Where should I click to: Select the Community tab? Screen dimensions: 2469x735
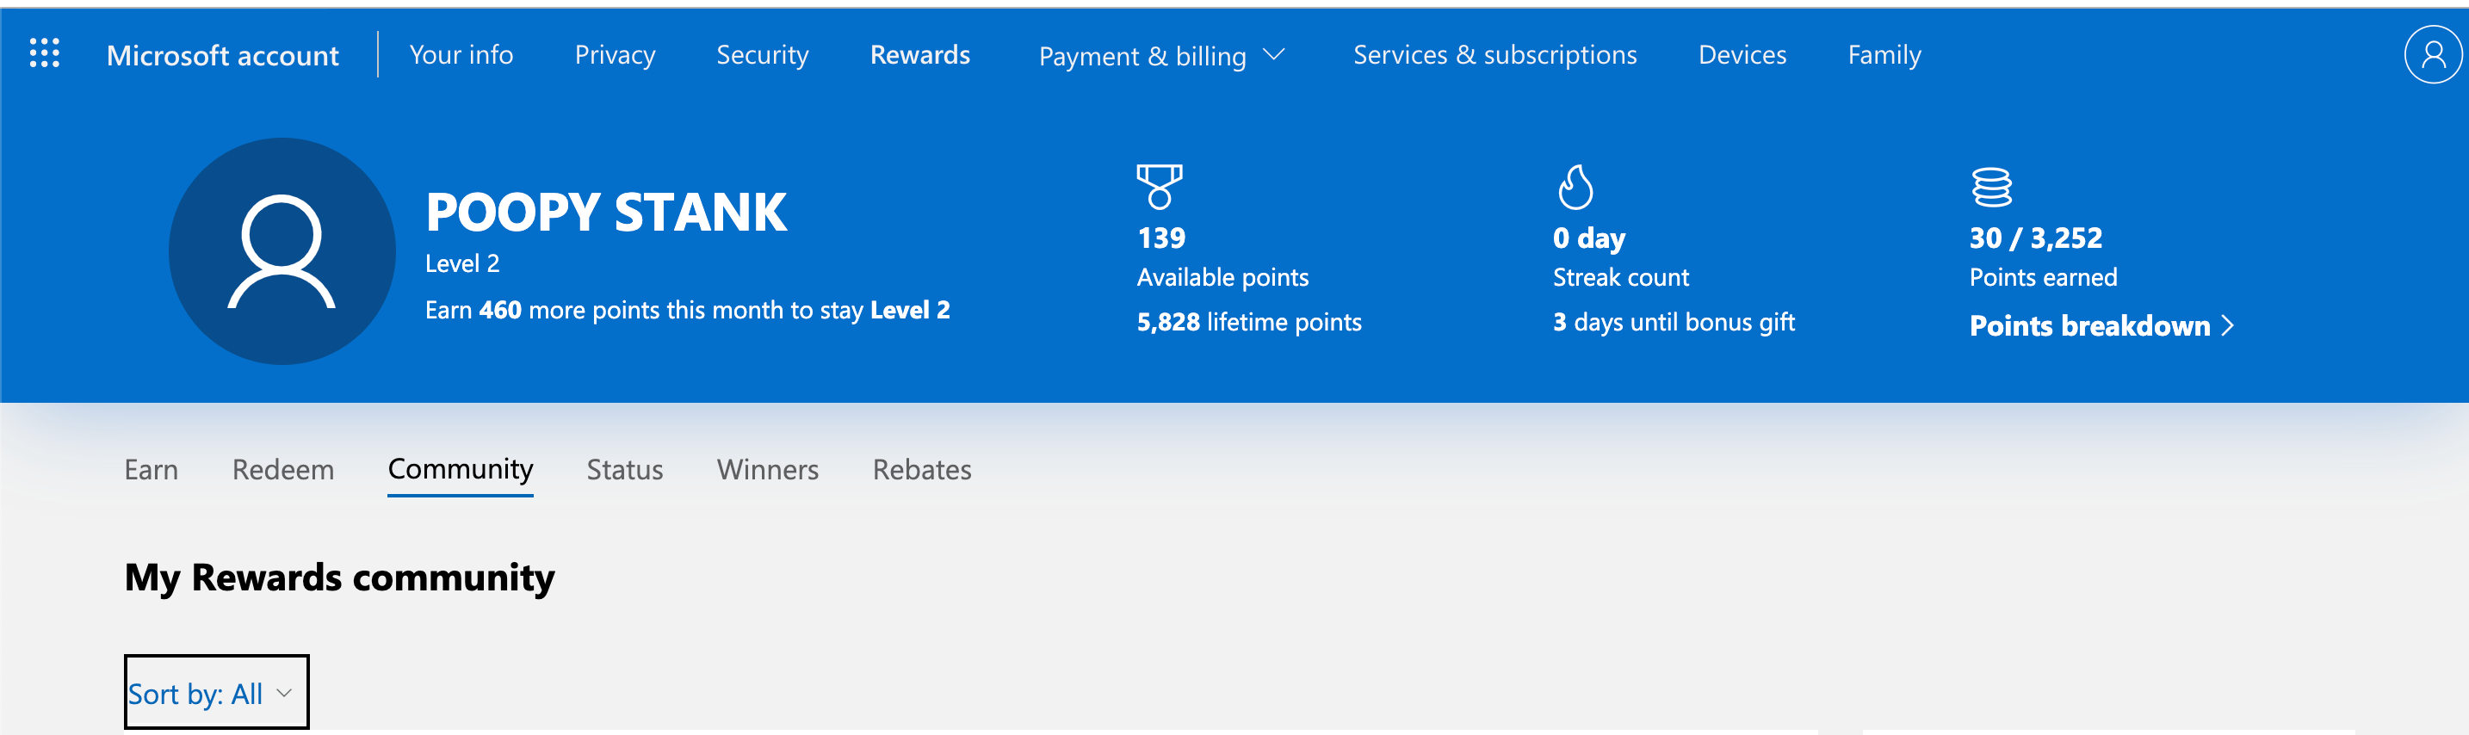[x=460, y=470]
